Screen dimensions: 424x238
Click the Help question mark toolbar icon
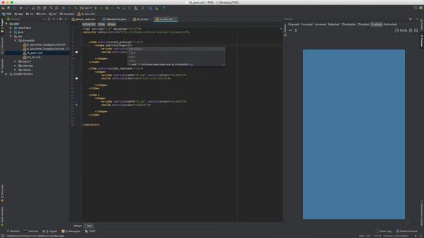tap(164, 8)
